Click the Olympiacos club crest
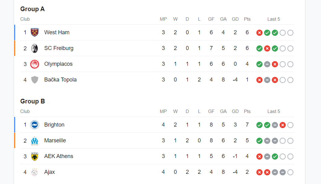The width and height of the screenshot is (321, 184). (35, 64)
